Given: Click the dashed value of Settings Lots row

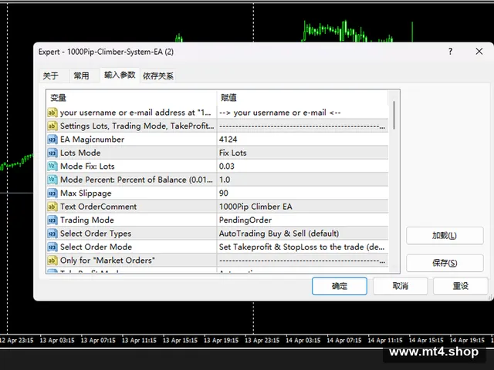Looking at the screenshot, I should 302,126.
